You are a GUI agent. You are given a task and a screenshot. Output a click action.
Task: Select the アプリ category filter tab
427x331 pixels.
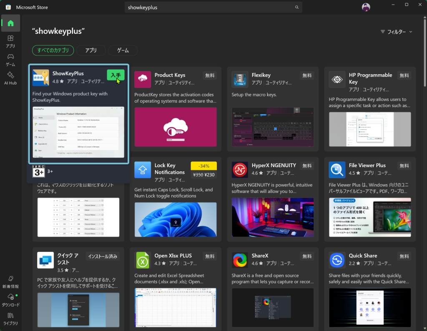(x=91, y=50)
